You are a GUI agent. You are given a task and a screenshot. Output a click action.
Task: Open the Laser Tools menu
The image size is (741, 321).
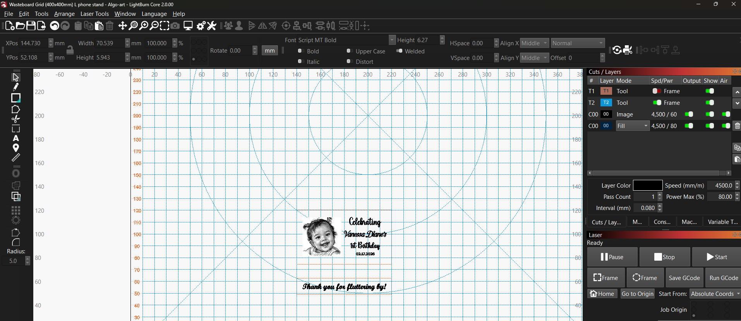tap(94, 14)
